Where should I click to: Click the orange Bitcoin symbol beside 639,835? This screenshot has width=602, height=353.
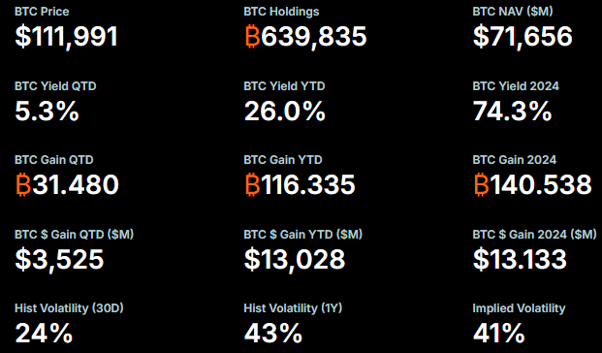[x=252, y=37]
